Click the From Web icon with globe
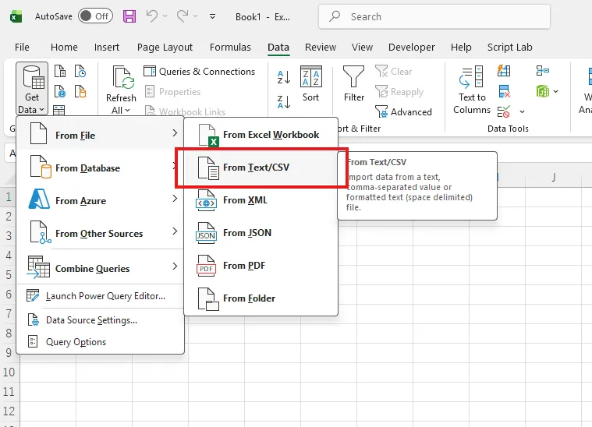Image resolution: width=592 pixels, height=427 pixels. click(59, 91)
